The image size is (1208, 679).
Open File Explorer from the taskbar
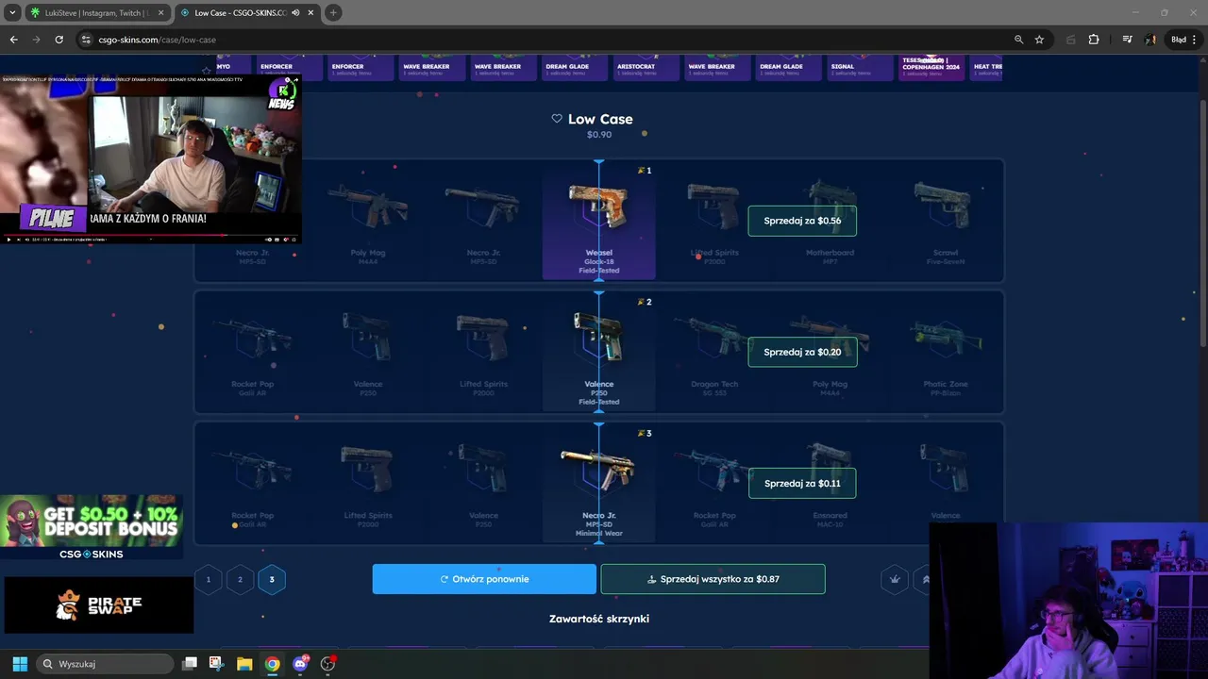[x=244, y=664]
